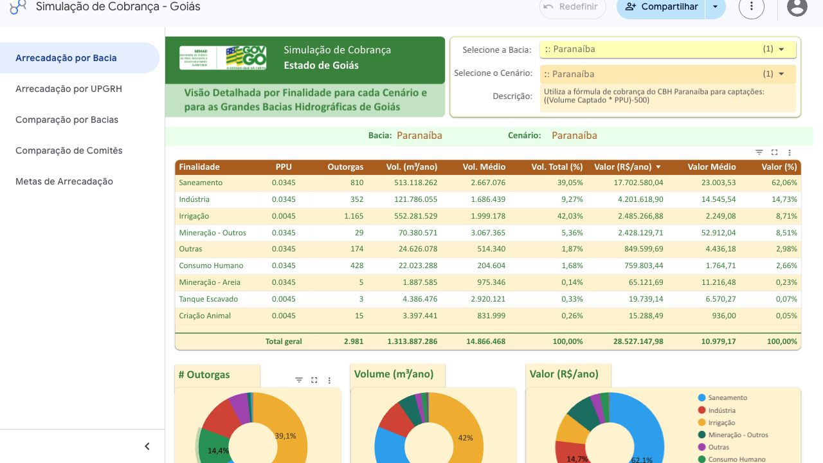Screen dimensions: 823x463
Task: Click the Mineração - Outros legend swatch
Action: point(702,435)
